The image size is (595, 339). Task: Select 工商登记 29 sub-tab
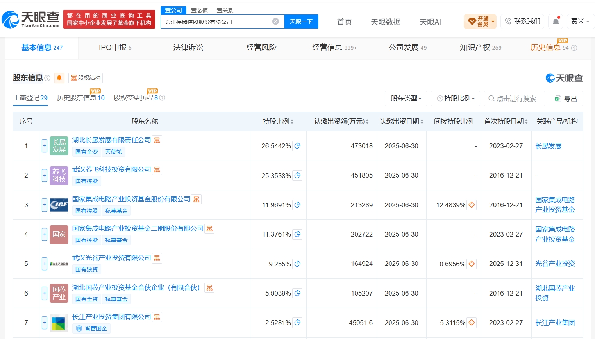click(30, 98)
